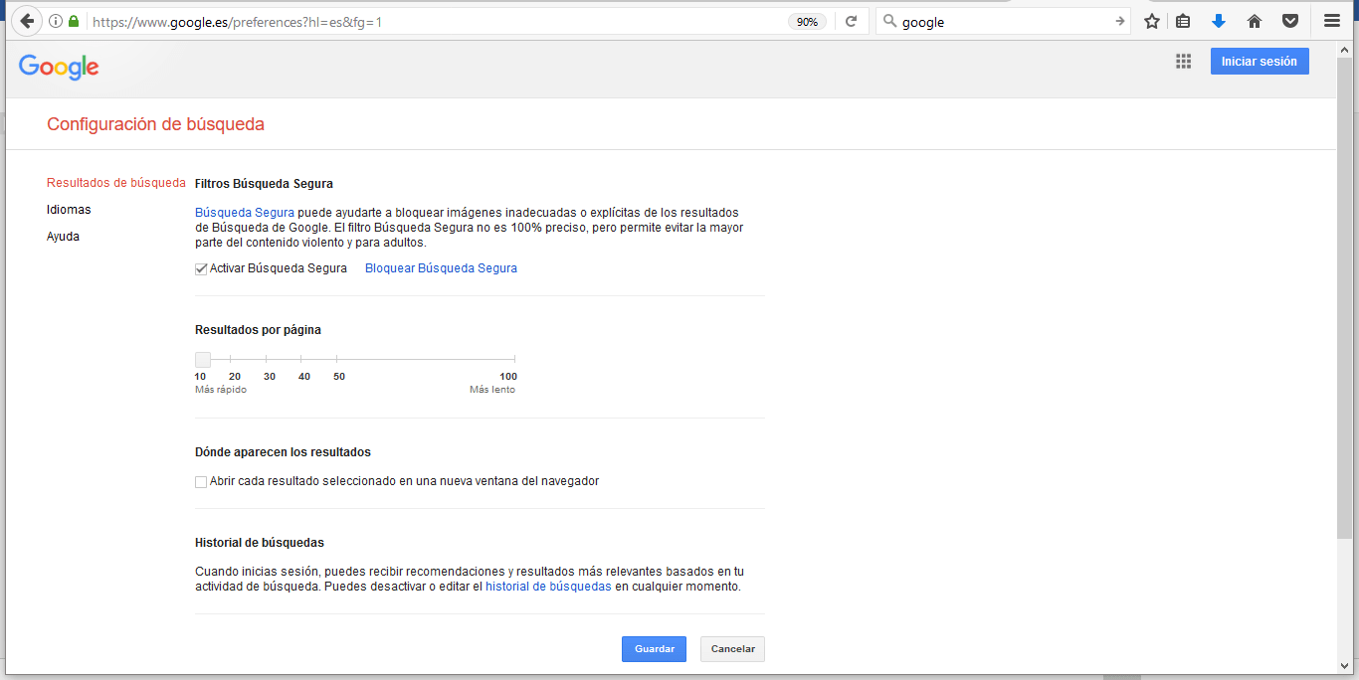Screen dimensions: 1359x680
Task: Enable opening results in new window
Action: coord(201,481)
